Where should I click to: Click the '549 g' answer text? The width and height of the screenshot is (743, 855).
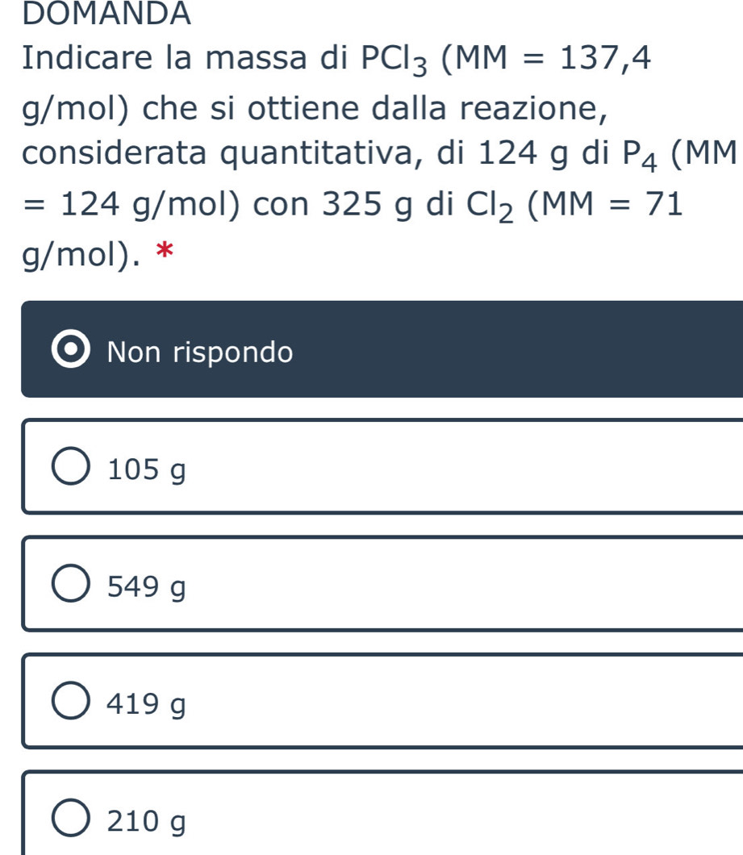point(146,586)
